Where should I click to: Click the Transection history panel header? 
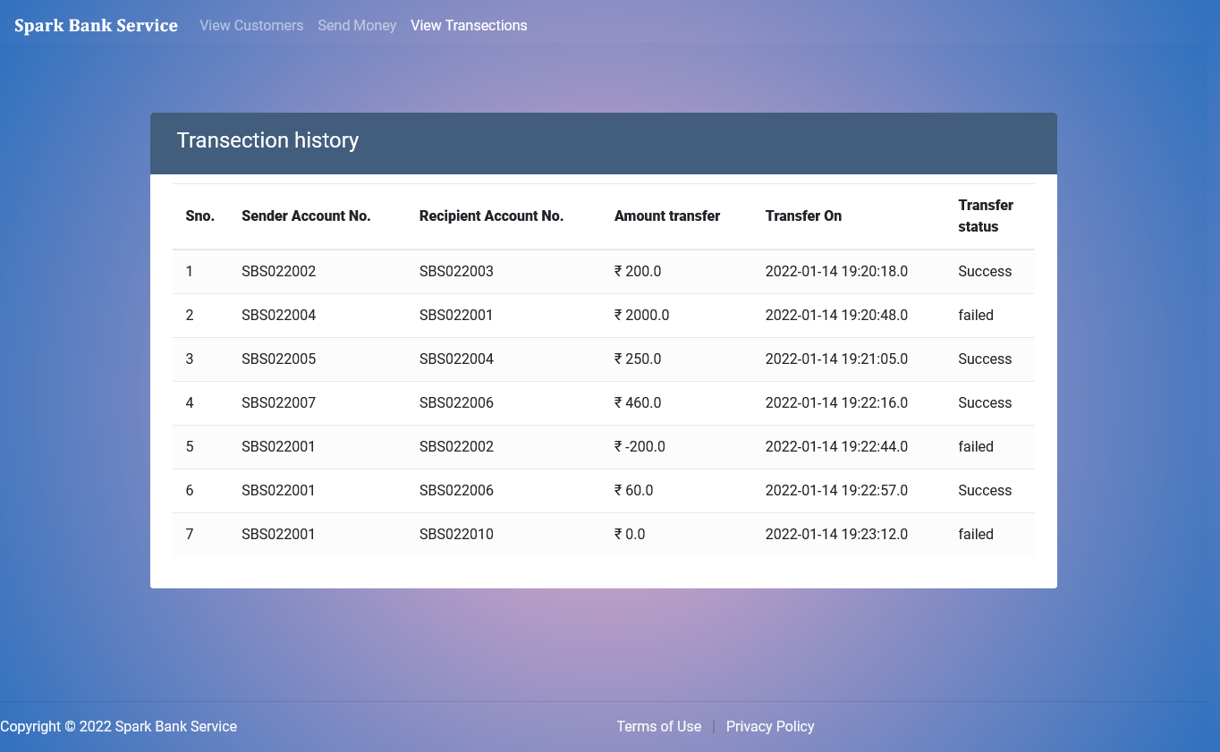tap(267, 140)
